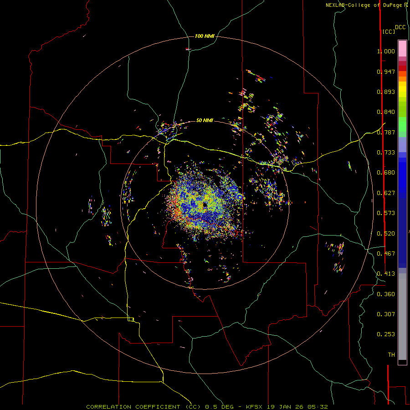410x410 pixels.
Task: Click the black radar site marker at center
Action: click(x=205, y=205)
